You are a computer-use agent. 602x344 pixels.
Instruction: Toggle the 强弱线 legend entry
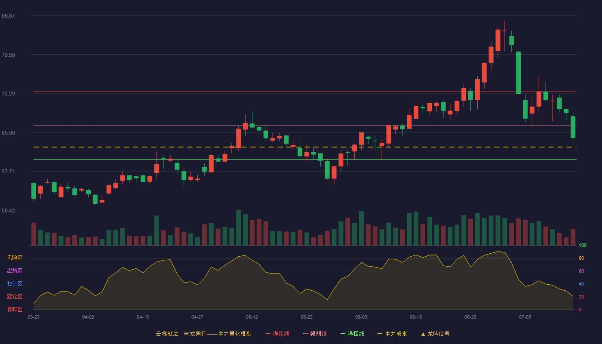pos(315,334)
